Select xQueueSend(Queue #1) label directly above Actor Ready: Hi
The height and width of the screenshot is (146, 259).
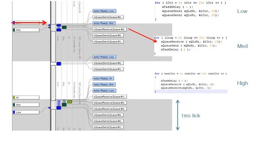(108, 69)
